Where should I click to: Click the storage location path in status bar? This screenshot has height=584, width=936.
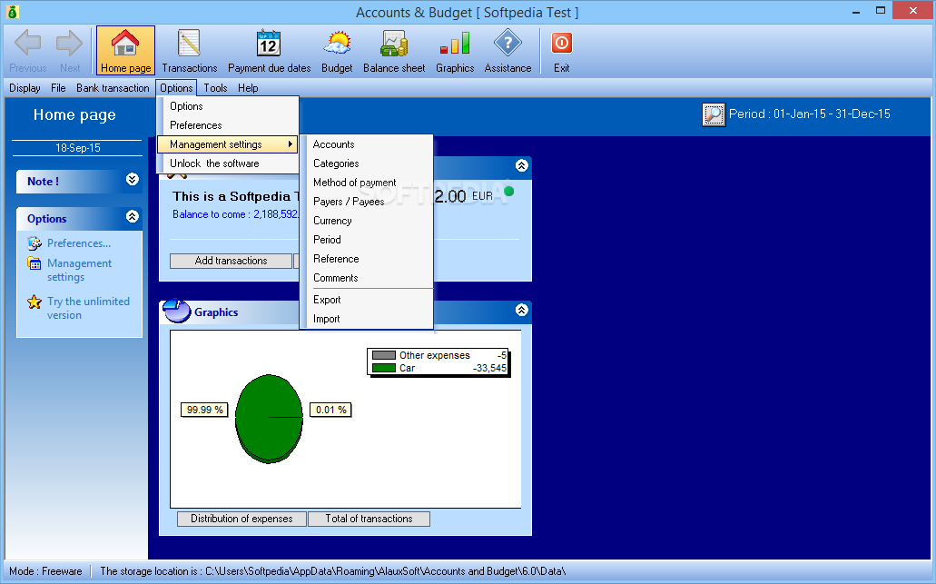[333, 571]
